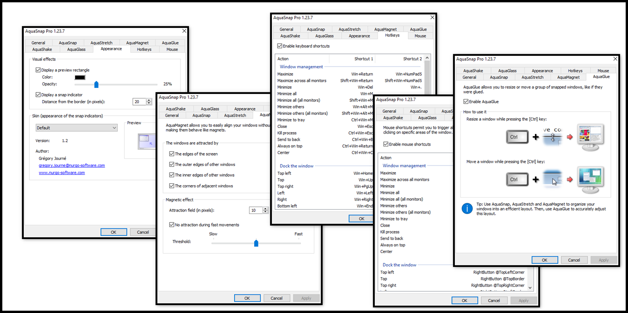
Task: Select the Top right row in Mouse list
Action: coord(452,286)
